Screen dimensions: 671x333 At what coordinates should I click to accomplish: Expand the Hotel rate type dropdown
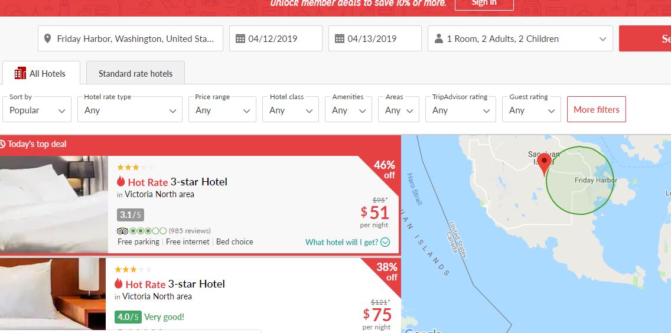coord(129,110)
